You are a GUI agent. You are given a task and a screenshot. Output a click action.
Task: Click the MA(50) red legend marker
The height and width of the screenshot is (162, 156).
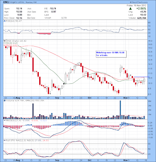pyautogui.click(x=4, y=45)
